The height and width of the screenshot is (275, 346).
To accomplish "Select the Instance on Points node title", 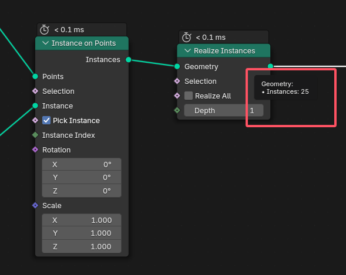I will (x=83, y=43).
